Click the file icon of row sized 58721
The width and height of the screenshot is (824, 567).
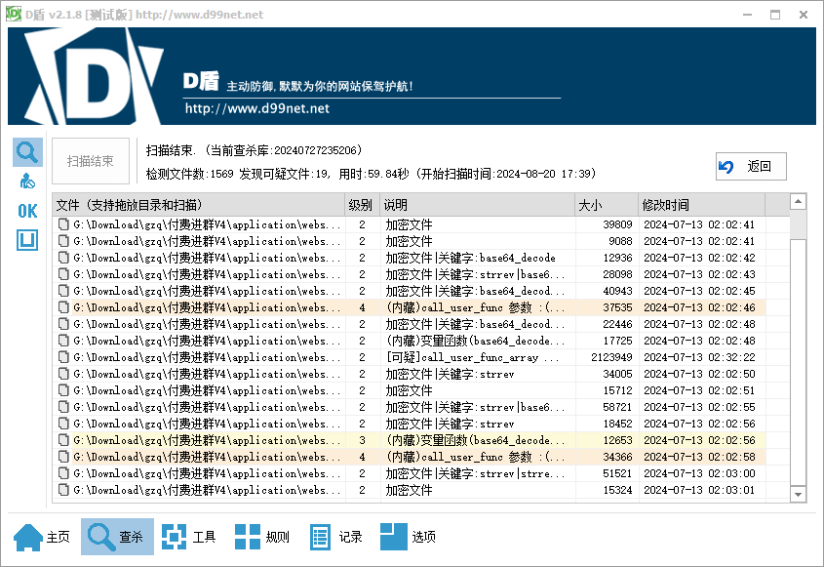(63, 407)
